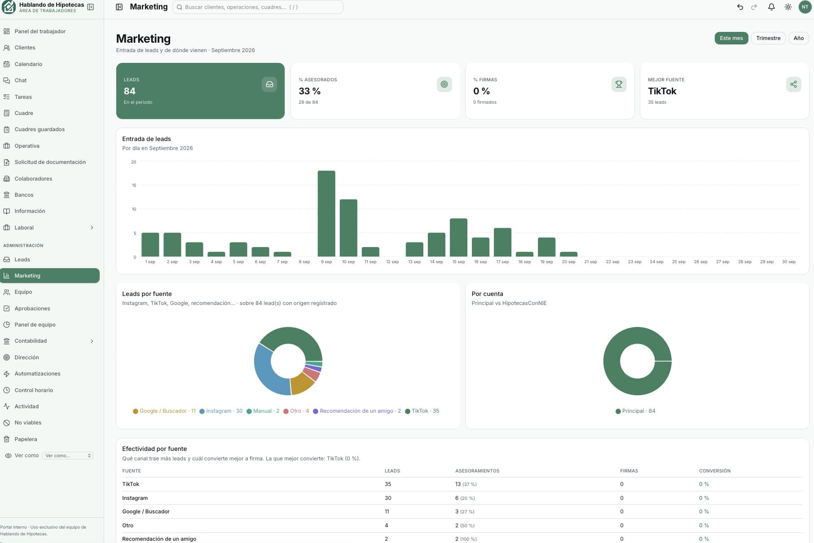The image size is (814, 543).
Task: Go to Solicitud de documentación
Action: [50, 162]
